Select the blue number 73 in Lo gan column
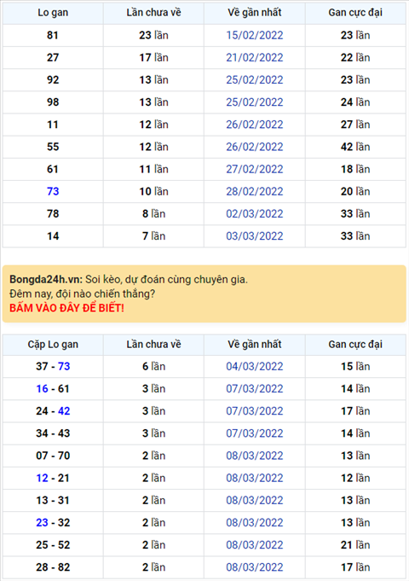The height and width of the screenshot is (581, 409). click(x=53, y=191)
